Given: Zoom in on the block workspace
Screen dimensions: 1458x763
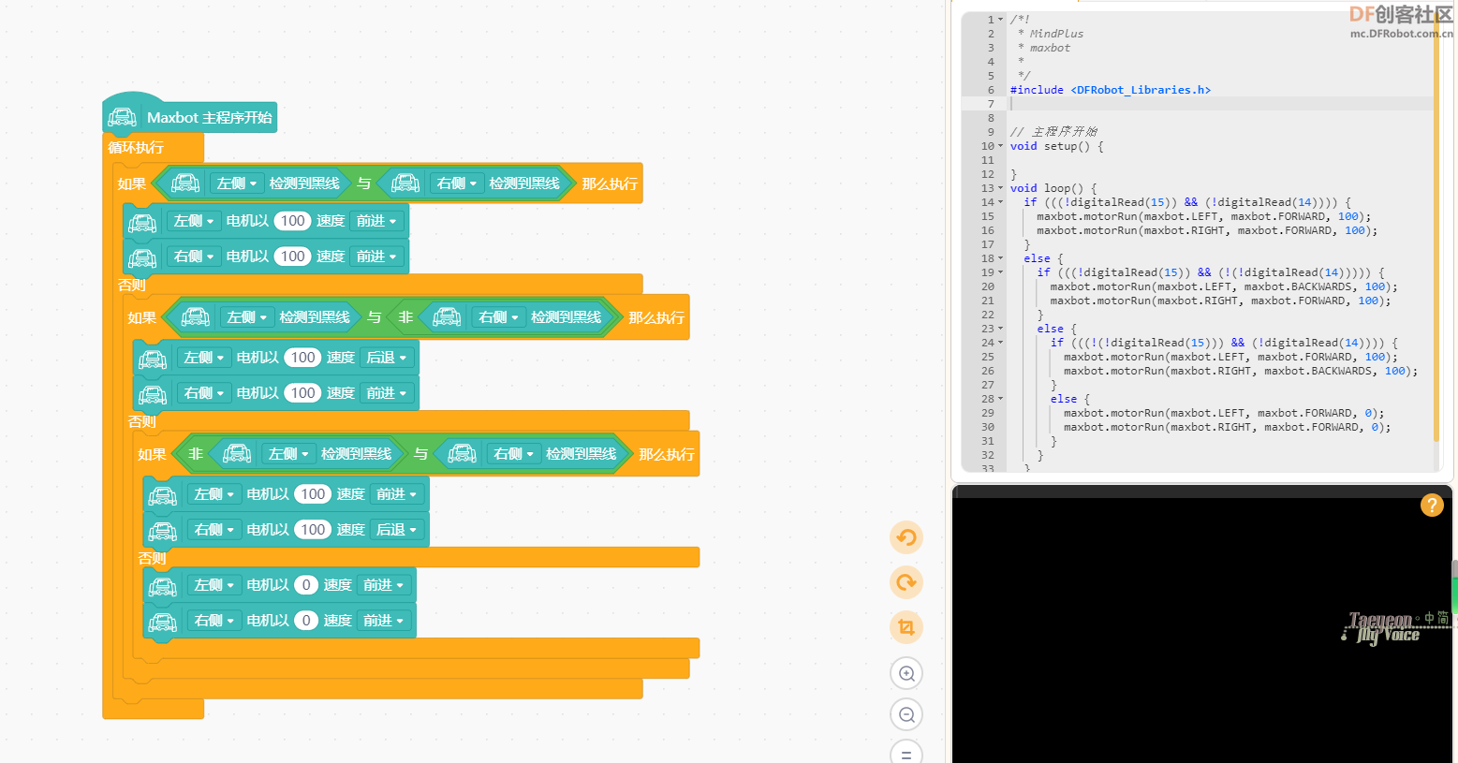Looking at the screenshot, I should click(906, 673).
